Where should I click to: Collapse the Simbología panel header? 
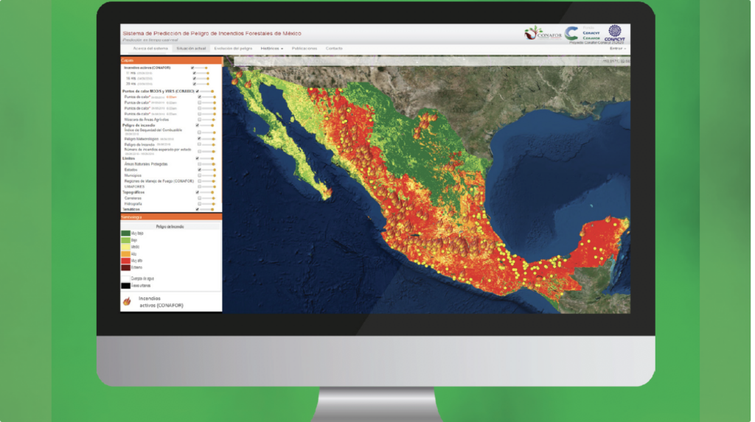coord(171,217)
